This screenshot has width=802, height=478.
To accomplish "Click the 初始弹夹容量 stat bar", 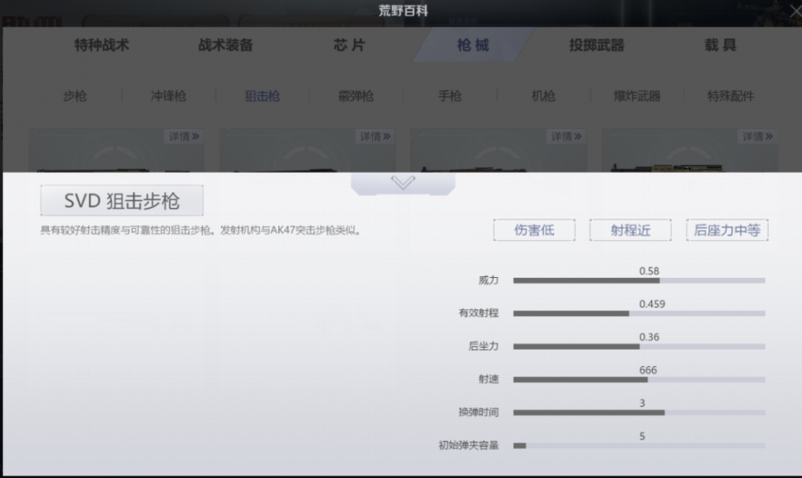I will 639,445.
